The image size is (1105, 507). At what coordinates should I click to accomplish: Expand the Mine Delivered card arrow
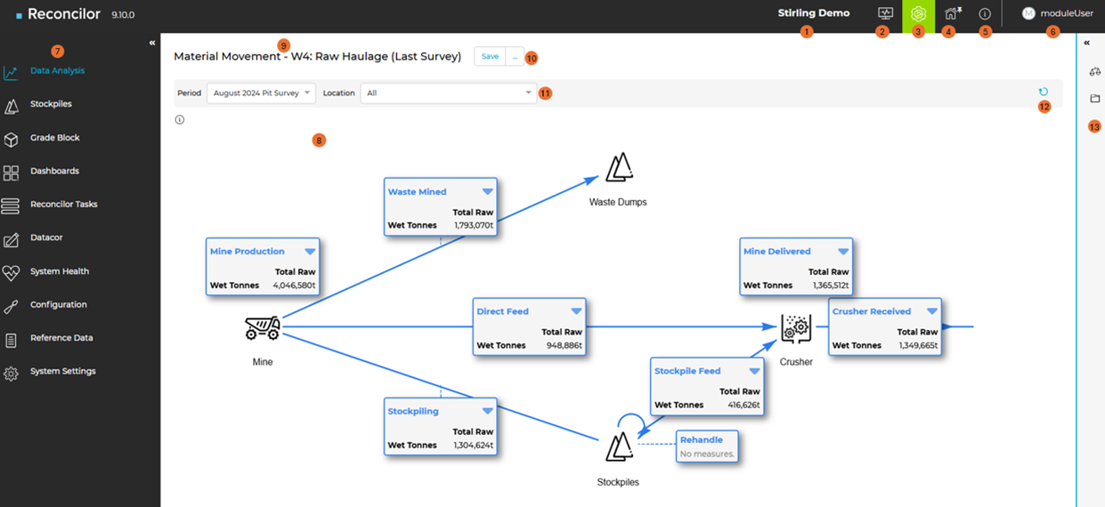pos(843,252)
